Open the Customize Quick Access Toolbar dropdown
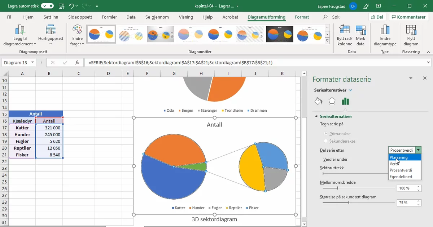This screenshot has height=227, width=433. 97,6
